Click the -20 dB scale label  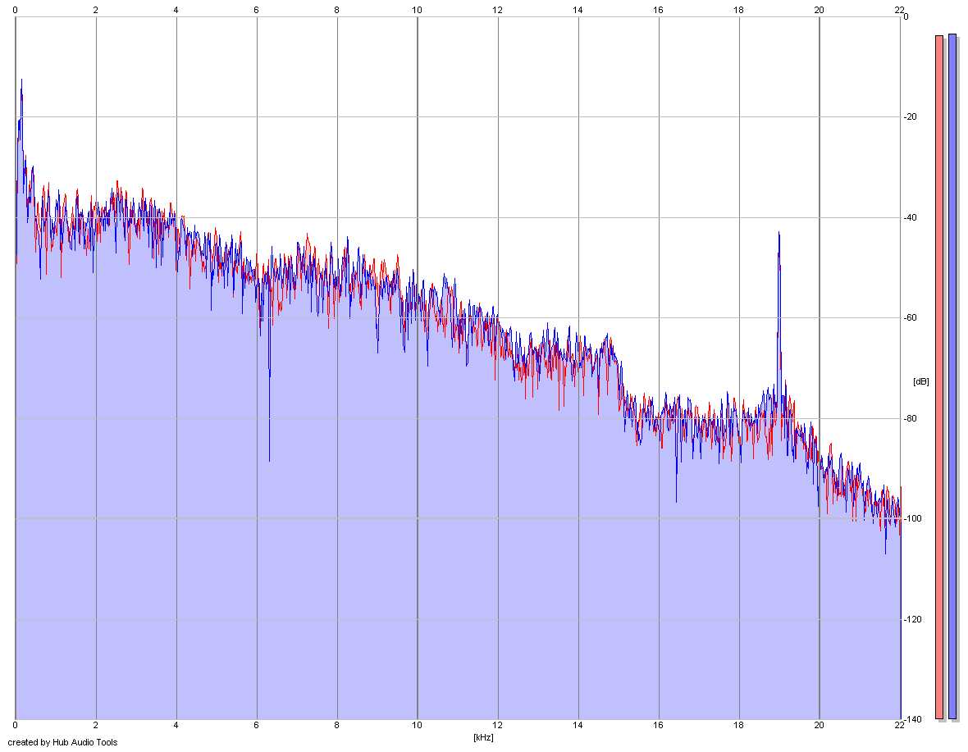pos(911,116)
